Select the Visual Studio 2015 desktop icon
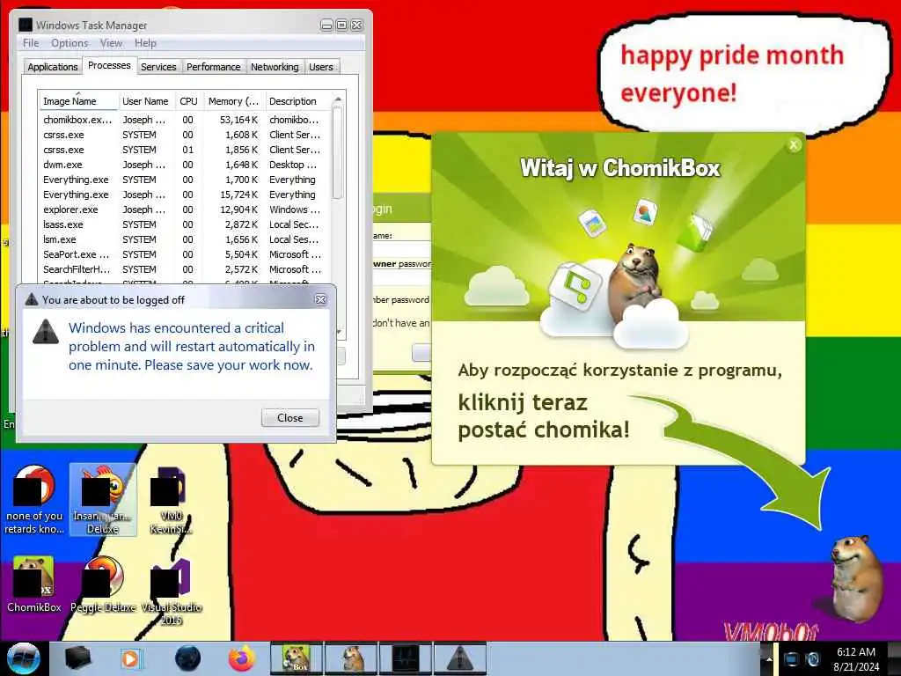 coord(172,591)
